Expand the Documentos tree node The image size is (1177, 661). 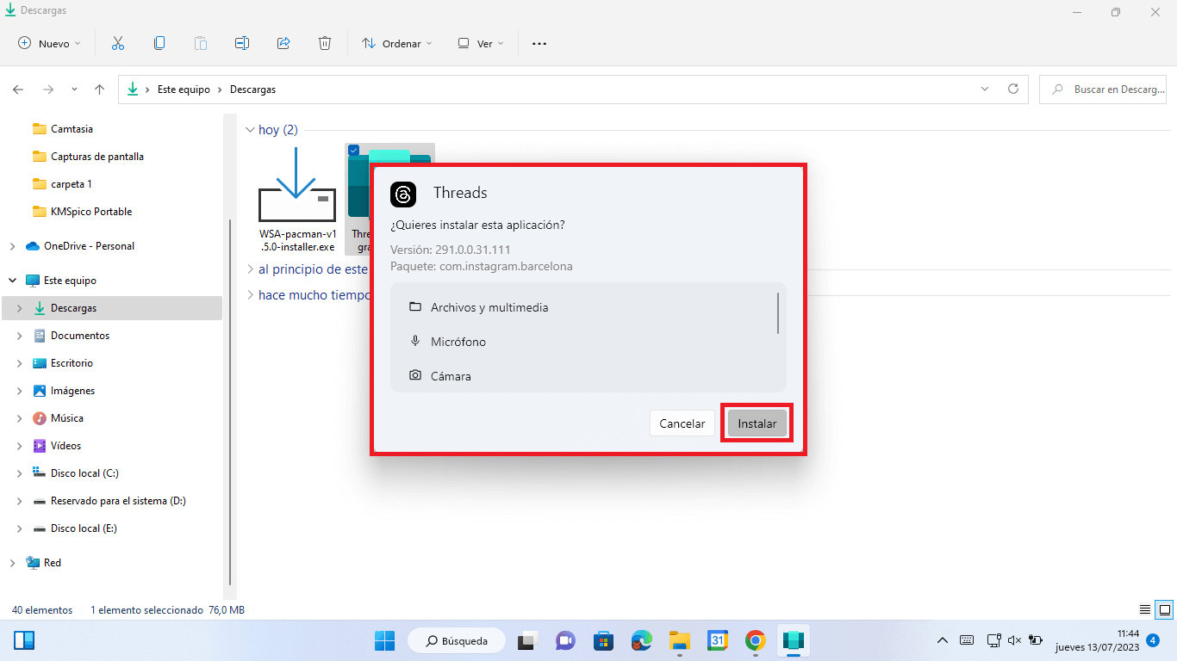pos(20,336)
